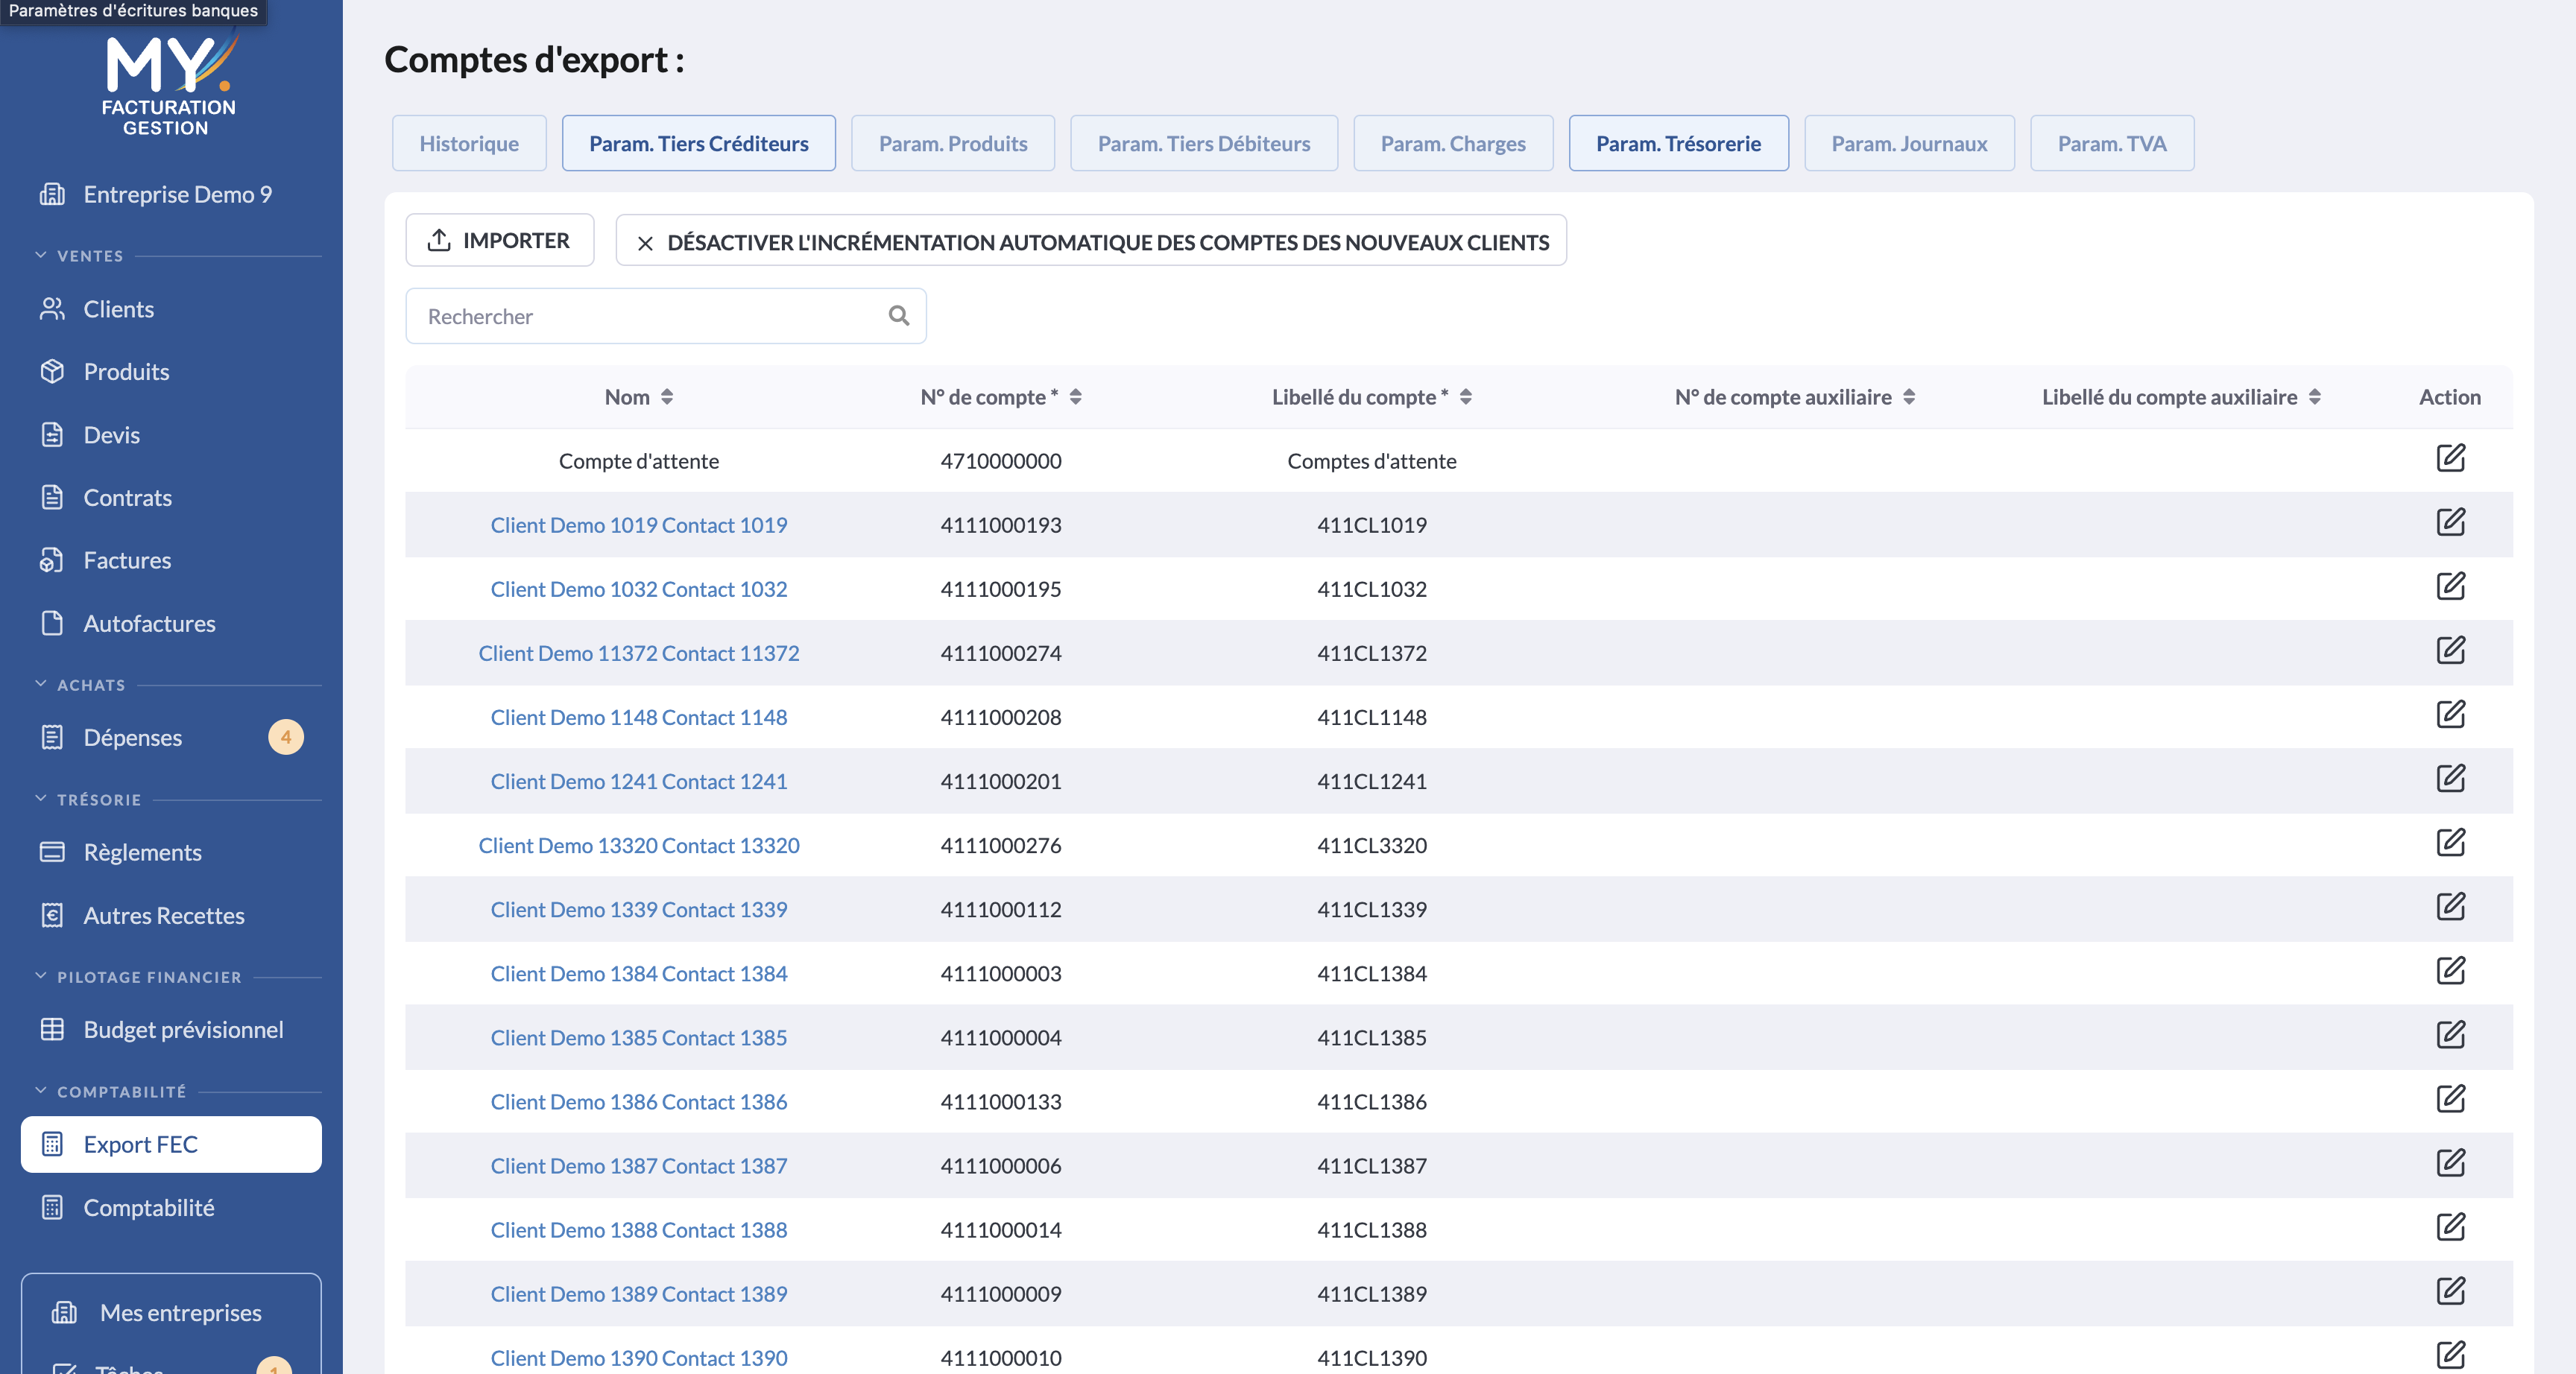Edit Client Demo 1384 account row

(x=2450, y=970)
